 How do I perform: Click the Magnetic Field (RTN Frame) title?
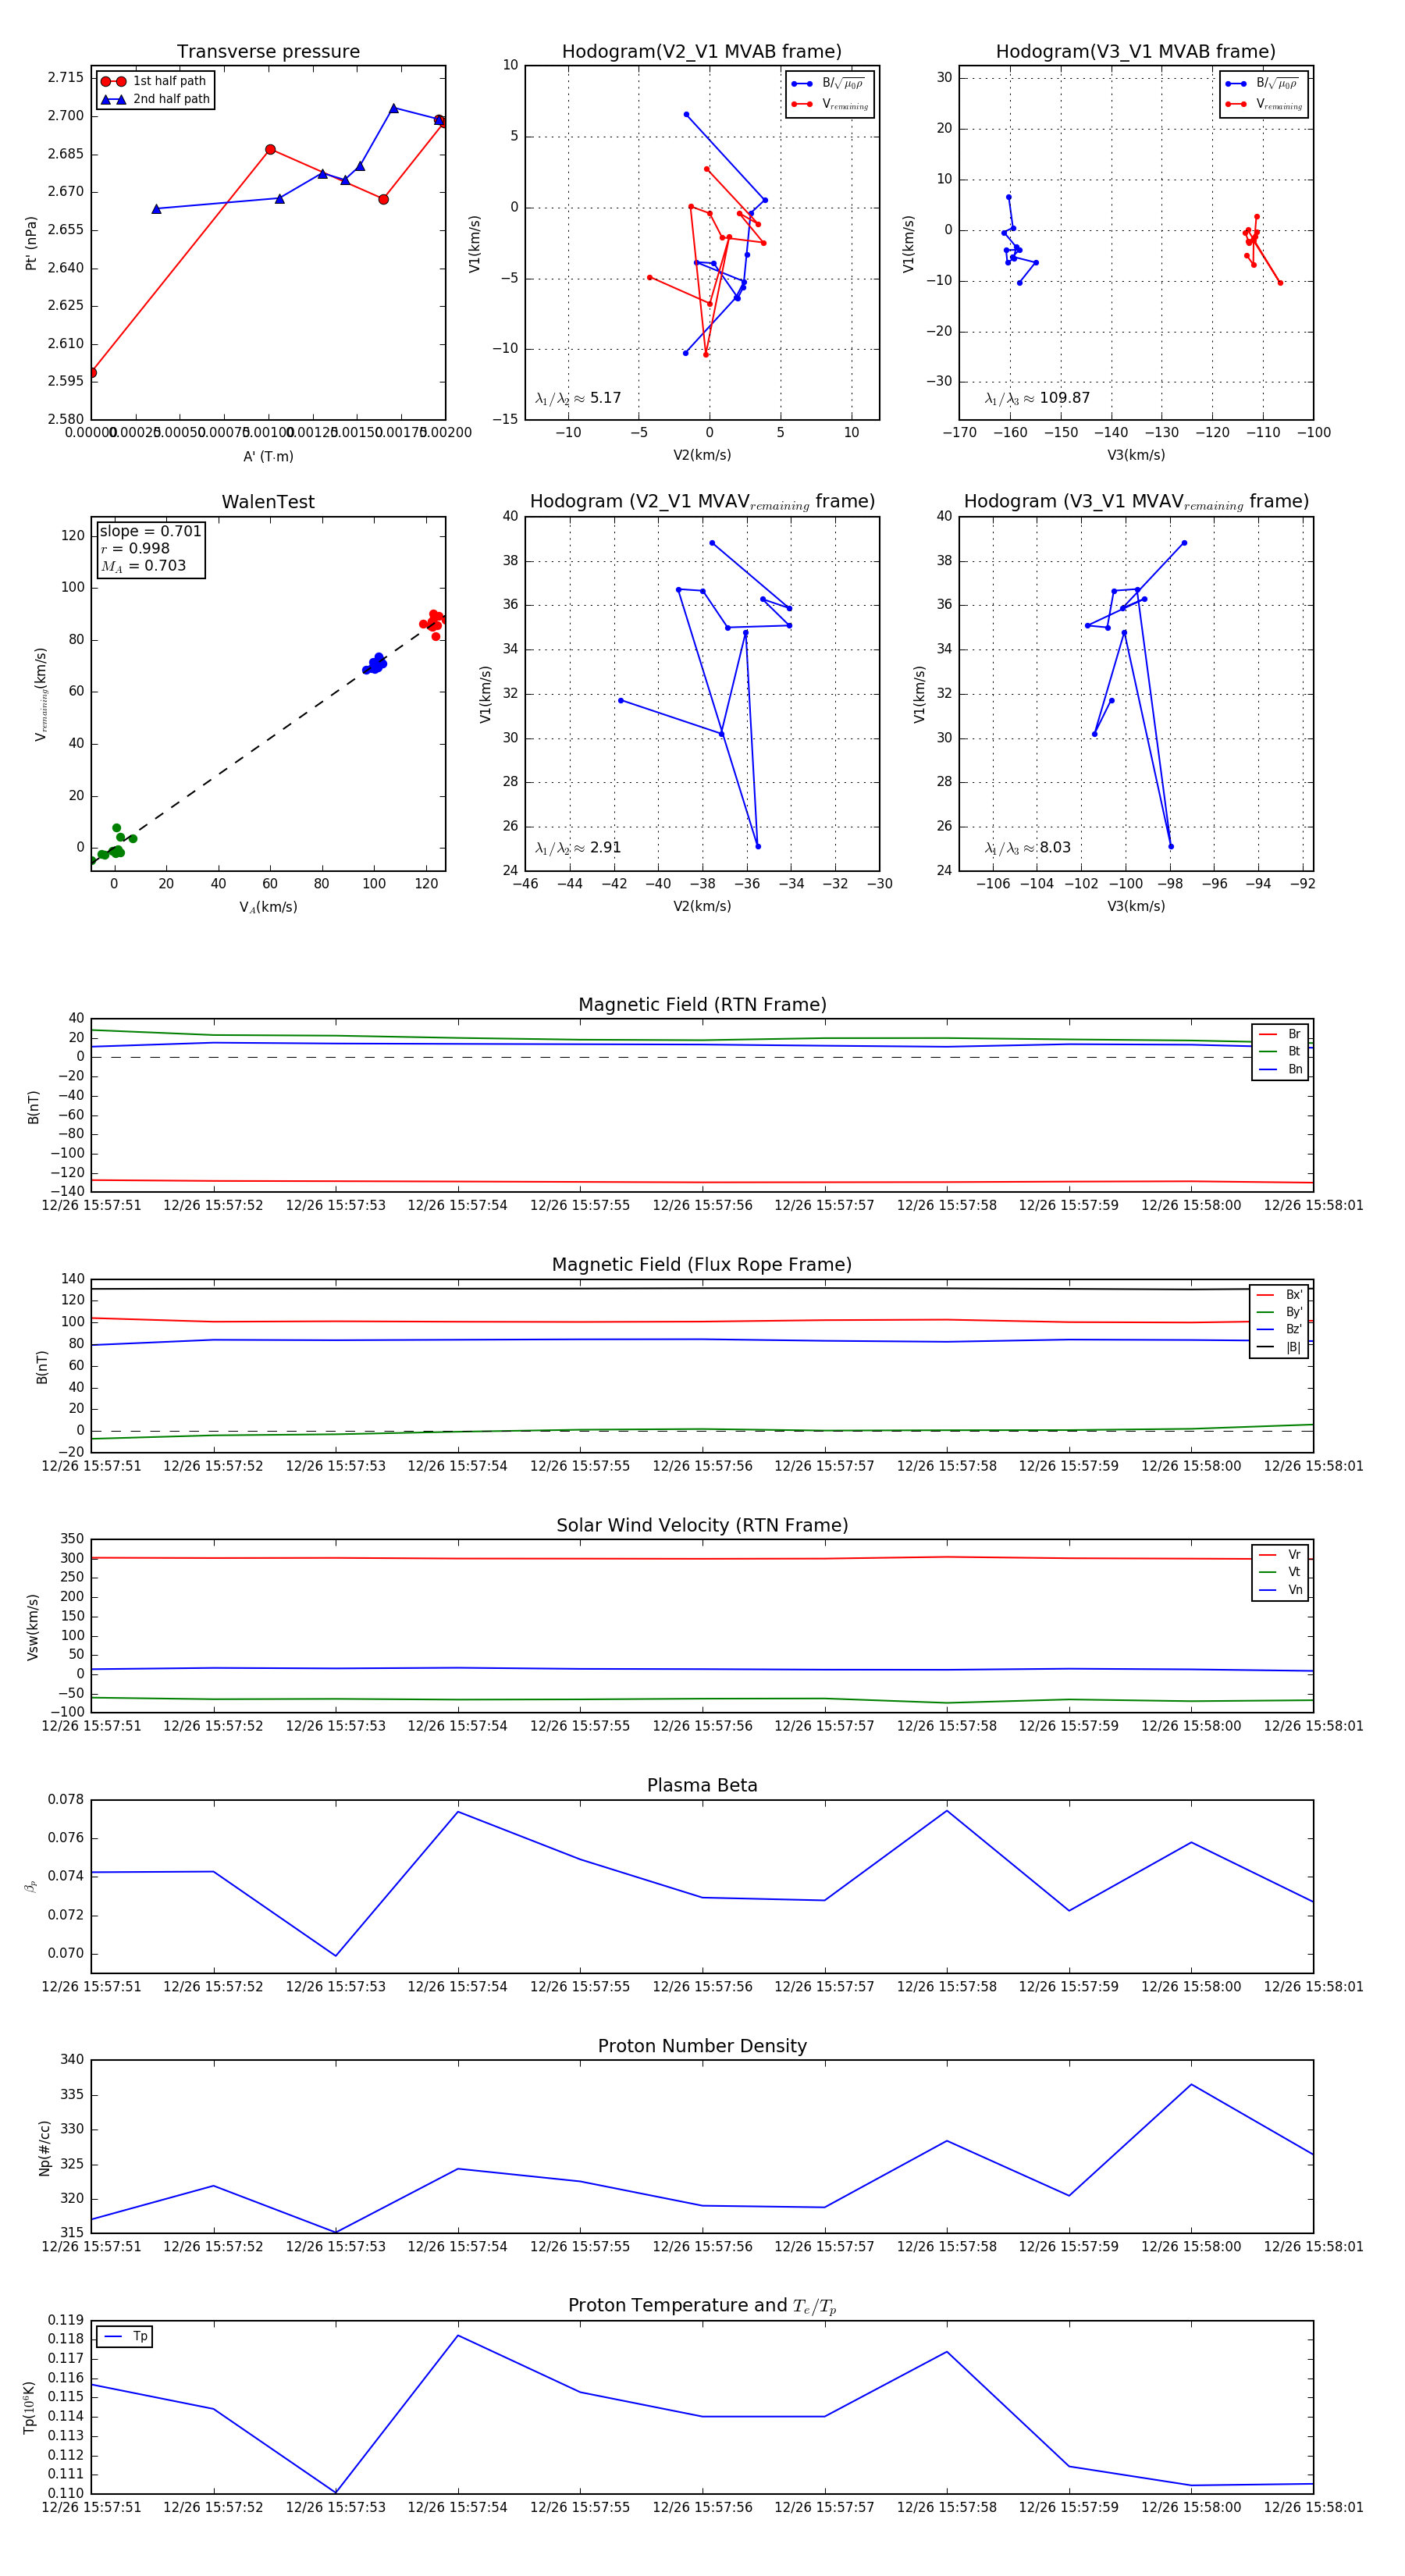pos(702,1005)
